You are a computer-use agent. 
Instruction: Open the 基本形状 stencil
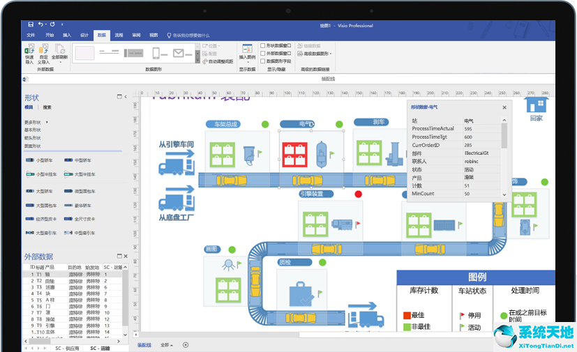click(x=33, y=130)
